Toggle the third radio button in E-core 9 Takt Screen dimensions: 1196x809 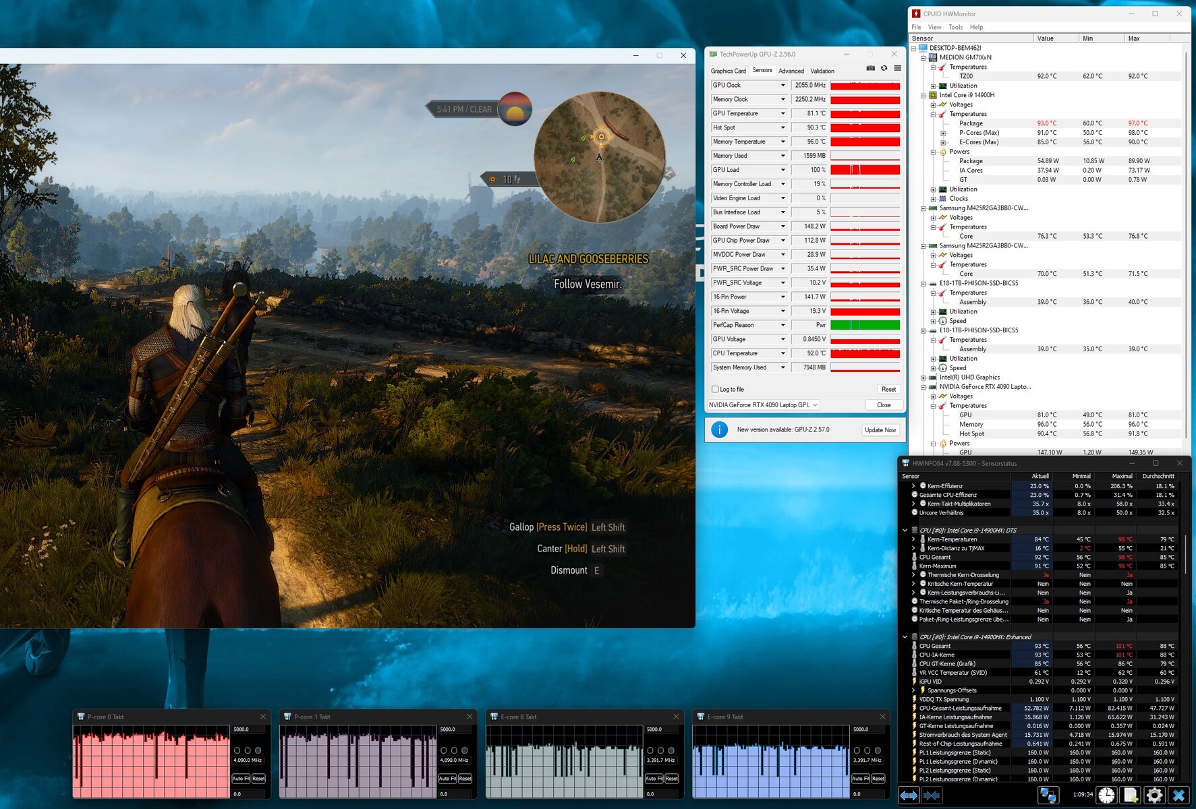tap(878, 750)
